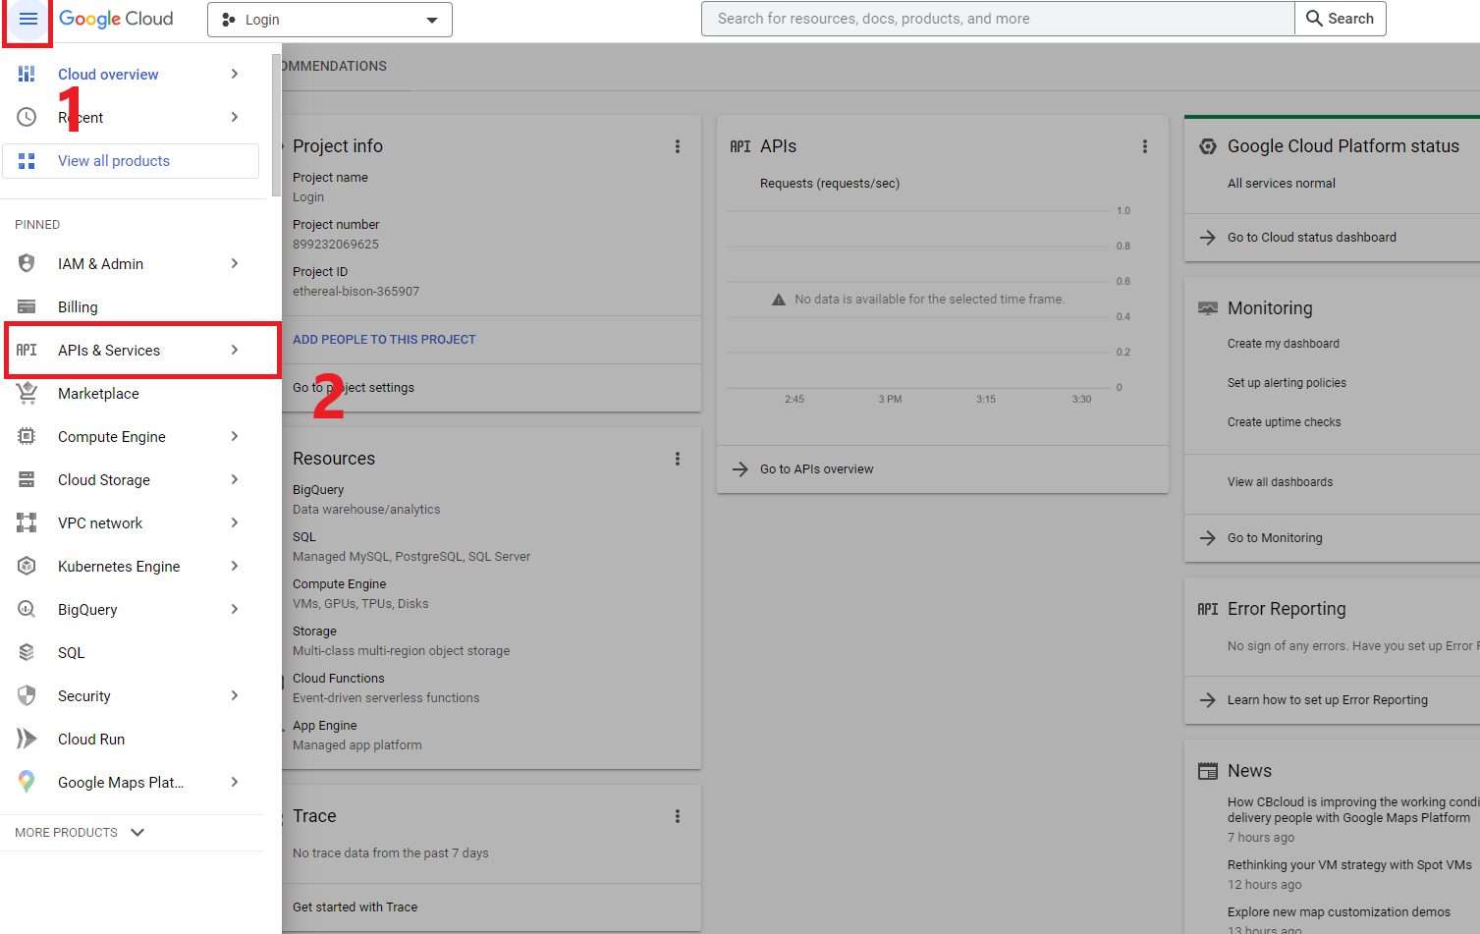
Task: Click the VPC network icon
Action: click(27, 522)
